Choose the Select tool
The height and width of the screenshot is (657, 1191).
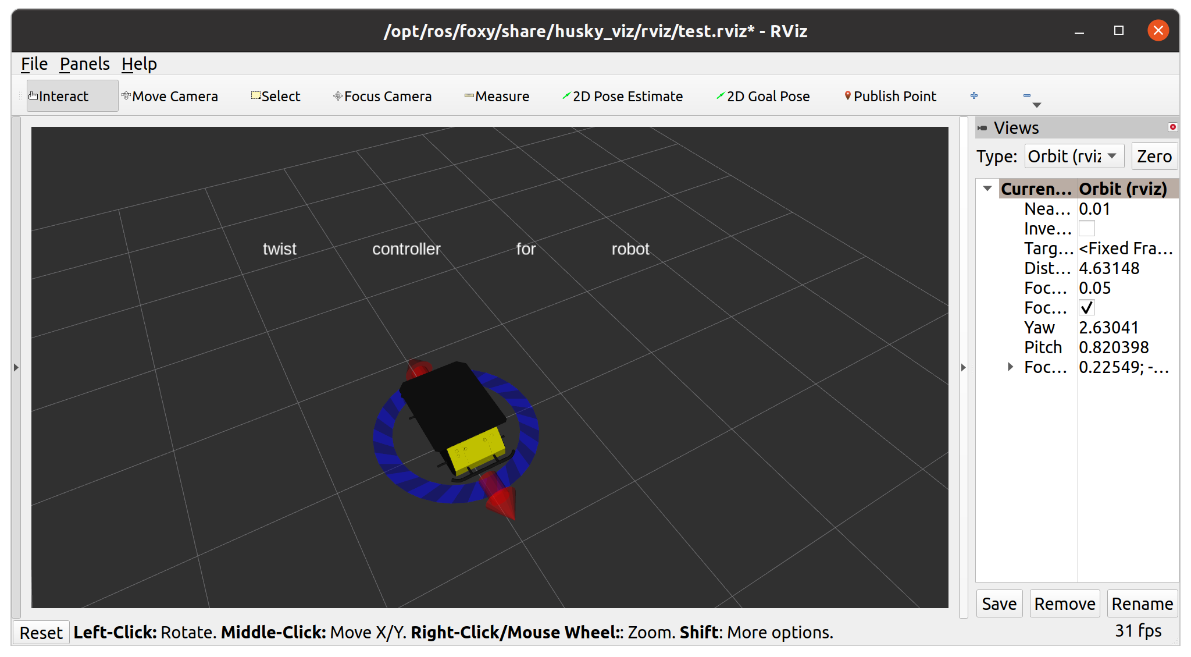pyautogui.click(x=276, y=96)
